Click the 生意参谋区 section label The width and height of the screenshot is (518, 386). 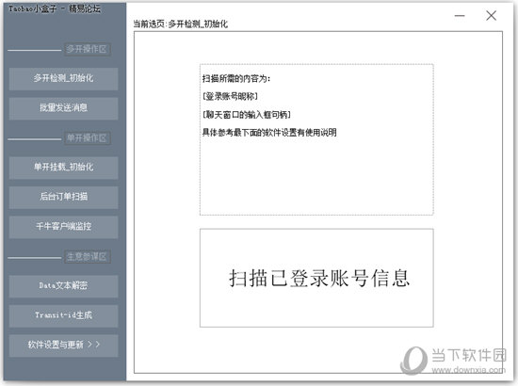88,257
